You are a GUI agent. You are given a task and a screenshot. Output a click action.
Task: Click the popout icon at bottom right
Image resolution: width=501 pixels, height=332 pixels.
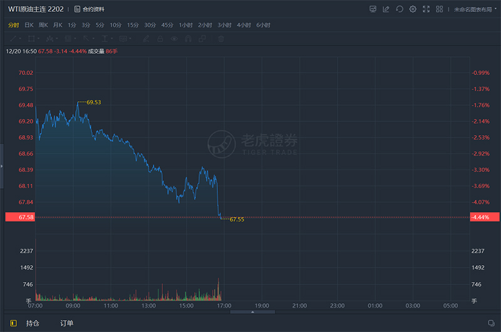coord(491,323)
